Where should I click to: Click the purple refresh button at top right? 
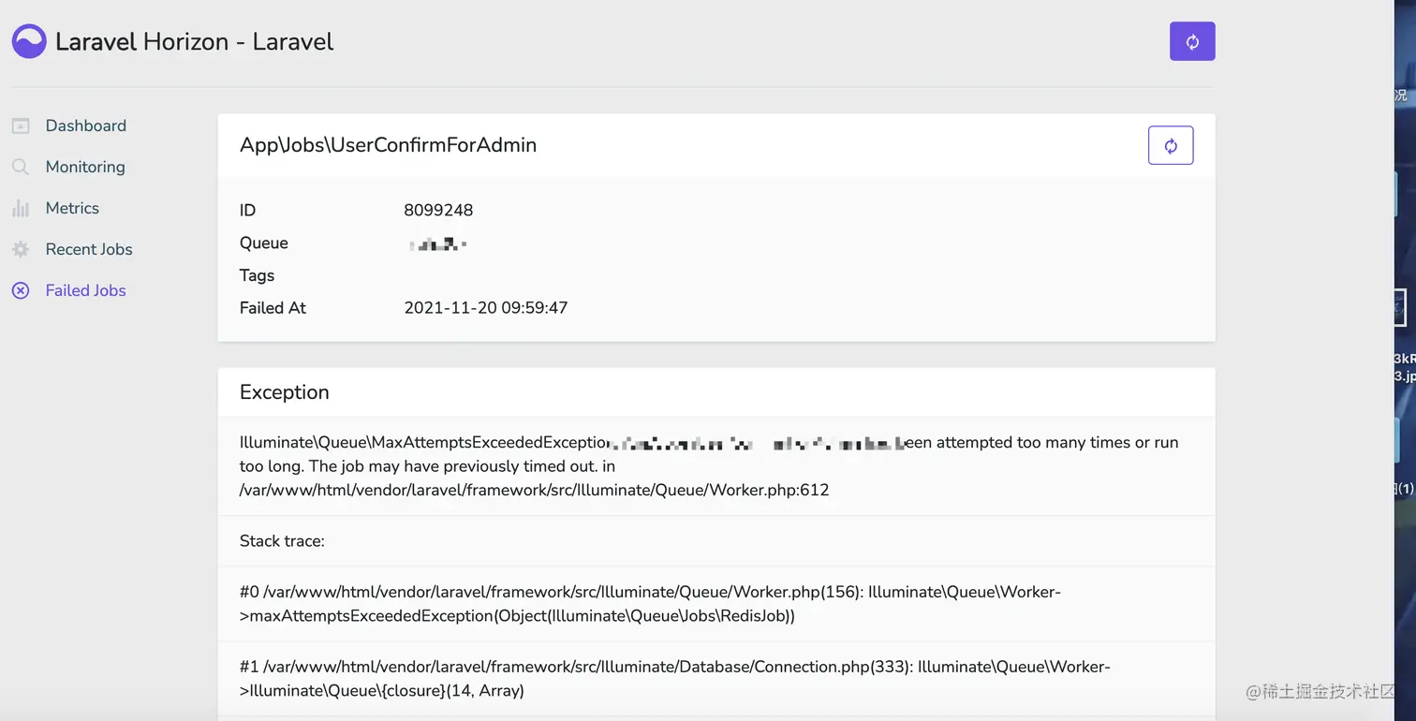pos(1192,41)
